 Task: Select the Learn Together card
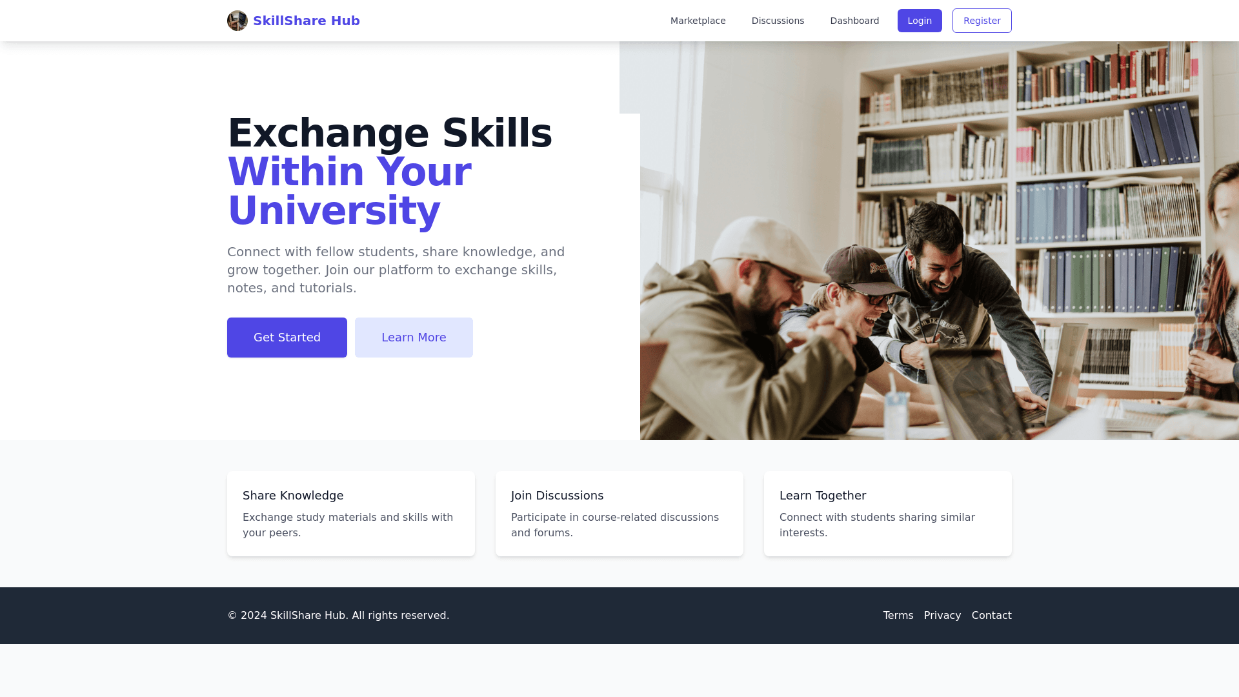[x=888, y=514]
